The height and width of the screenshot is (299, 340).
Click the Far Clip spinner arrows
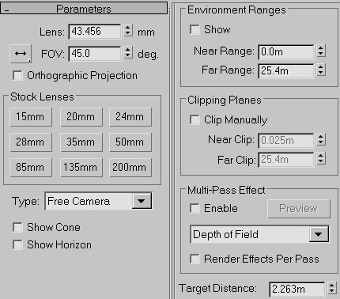point(320,159)
